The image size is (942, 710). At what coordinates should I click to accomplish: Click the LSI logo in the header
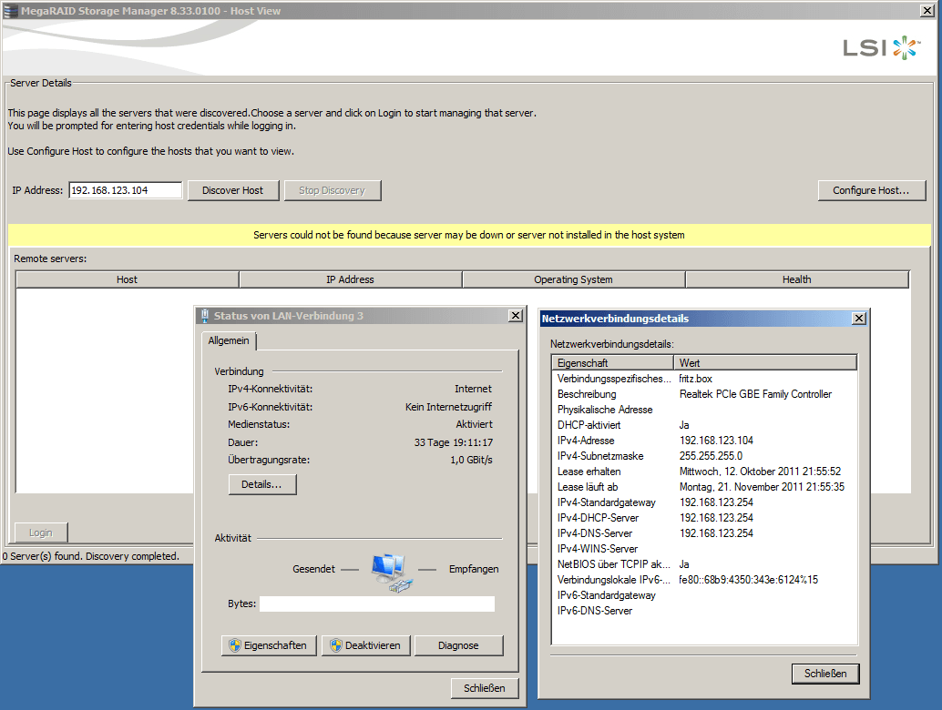881,47
